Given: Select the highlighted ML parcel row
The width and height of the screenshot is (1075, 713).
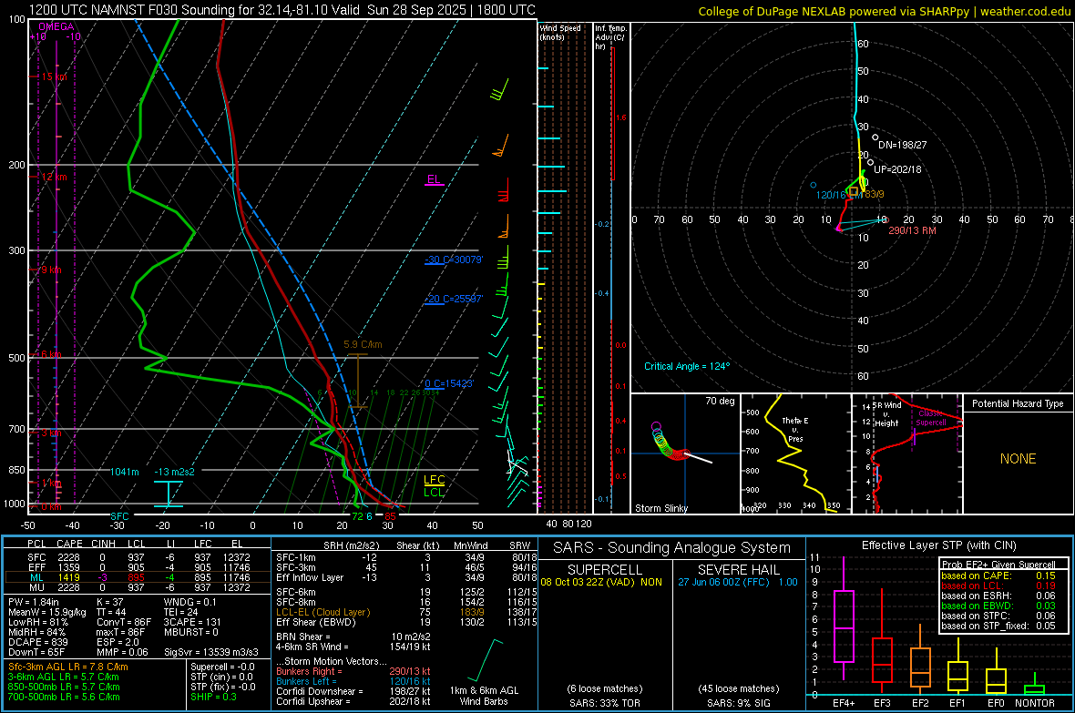Looking at the screenshot, I should [138, 577].
